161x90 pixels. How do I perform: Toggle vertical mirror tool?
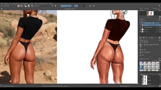[x=94, y=6]
